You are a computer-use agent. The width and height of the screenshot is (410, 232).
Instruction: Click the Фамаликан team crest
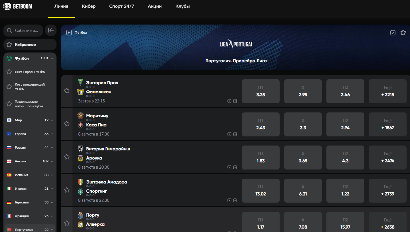80,92
